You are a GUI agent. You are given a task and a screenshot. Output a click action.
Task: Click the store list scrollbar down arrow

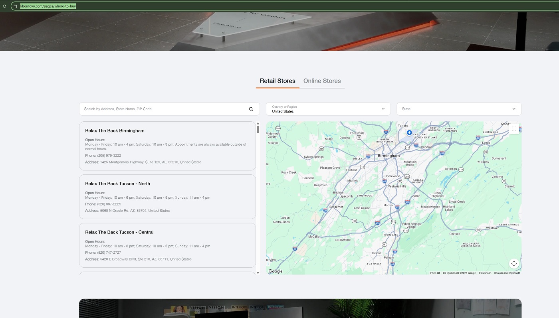[x=258, y=273]
